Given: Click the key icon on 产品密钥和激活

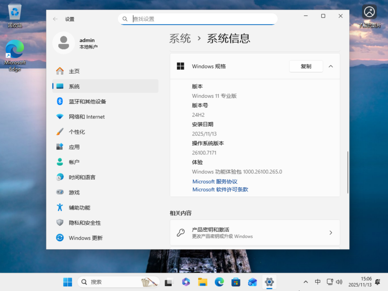Looking at the screenshot, I should coord(181,232).
